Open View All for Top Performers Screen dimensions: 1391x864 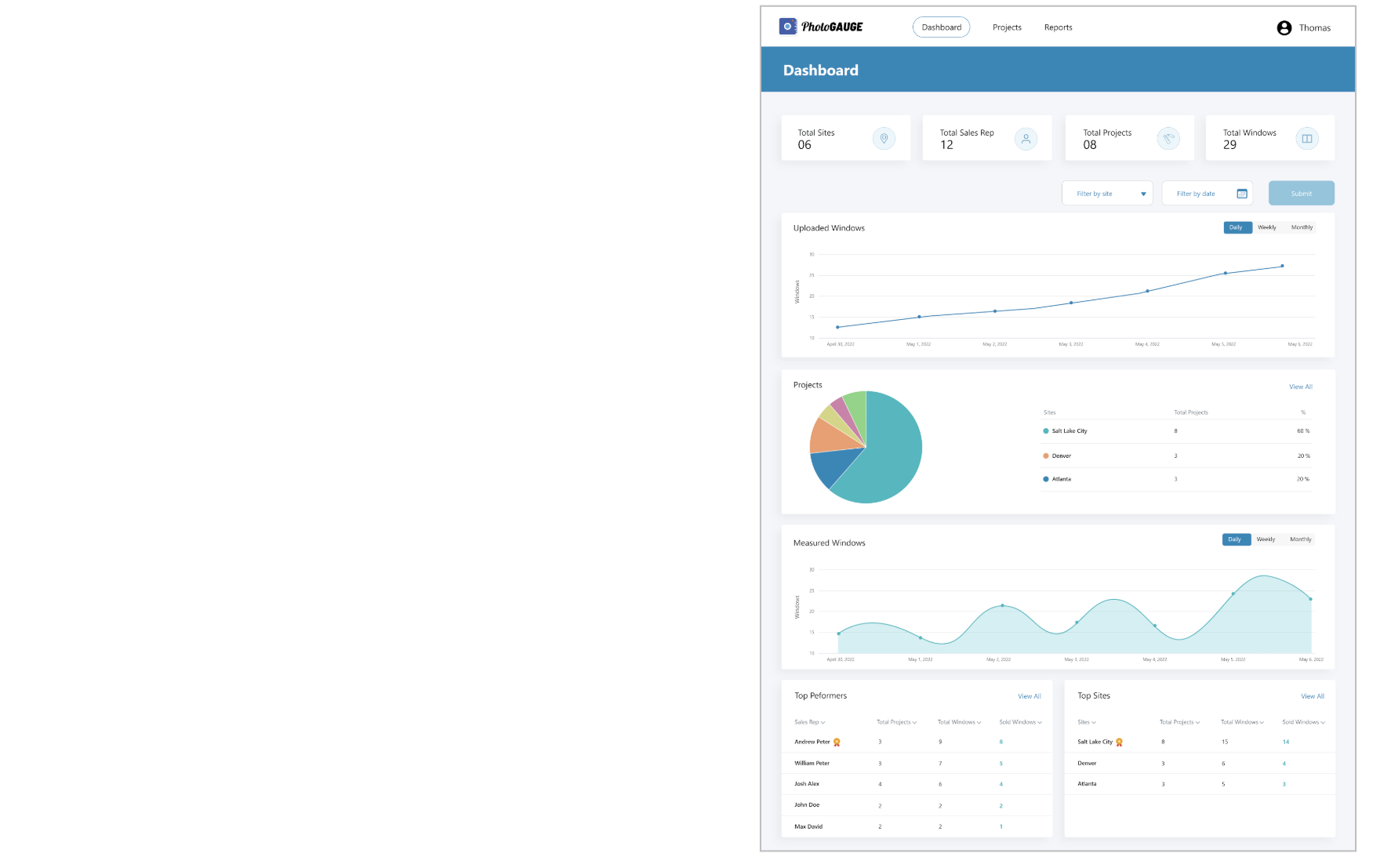[1029, 696]
